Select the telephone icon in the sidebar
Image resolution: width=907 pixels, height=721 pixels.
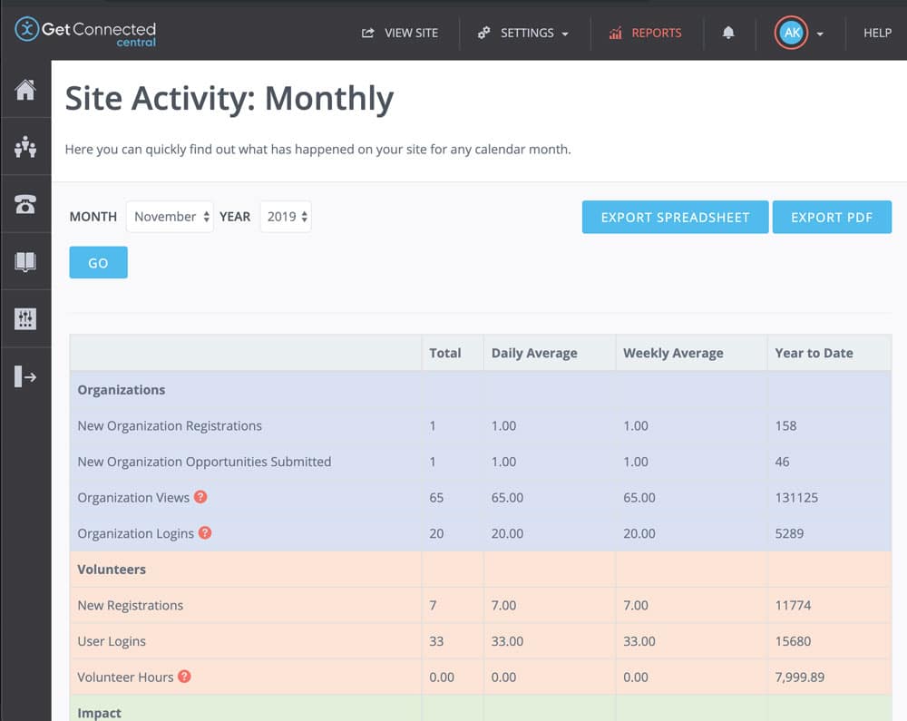25,204
